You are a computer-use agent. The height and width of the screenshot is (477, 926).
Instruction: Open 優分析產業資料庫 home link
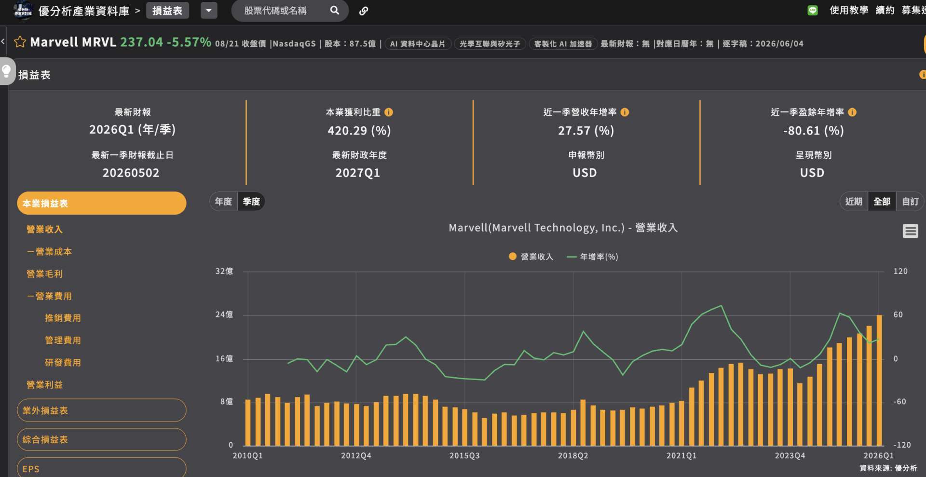[83, 11]
